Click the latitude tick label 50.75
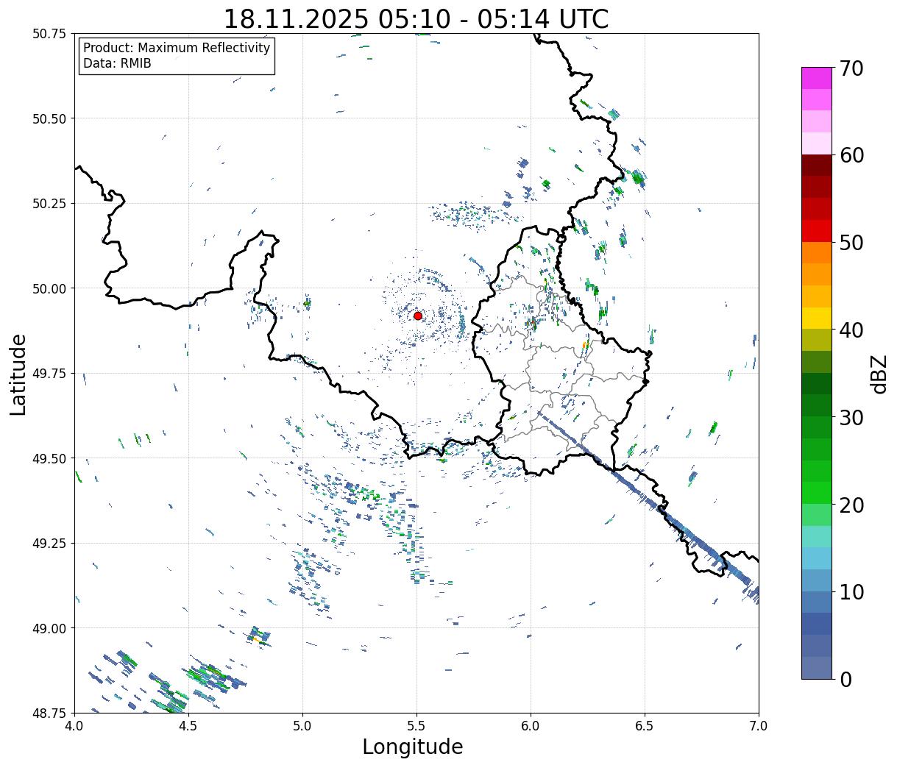 pos(49,34)
